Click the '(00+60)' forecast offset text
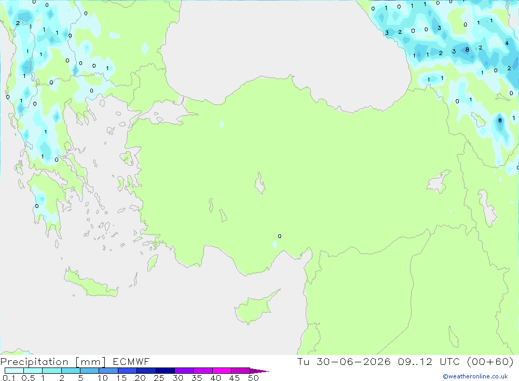Viewport: 519px width, 381px height. [490, 361]
